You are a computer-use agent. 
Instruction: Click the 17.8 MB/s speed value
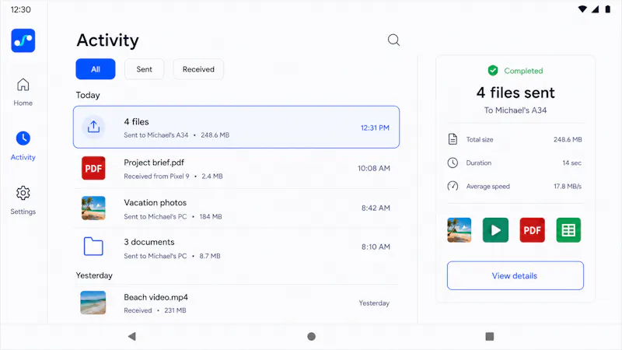coord(568,186)
